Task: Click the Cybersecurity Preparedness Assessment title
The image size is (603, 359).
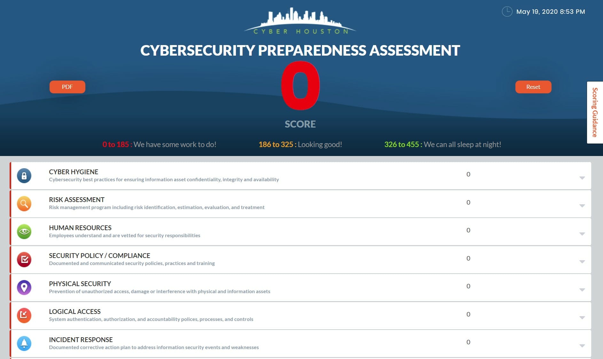Action: [x=300, y=51]
